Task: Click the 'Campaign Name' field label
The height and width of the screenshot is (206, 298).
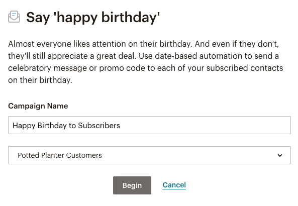Action: 38,106
